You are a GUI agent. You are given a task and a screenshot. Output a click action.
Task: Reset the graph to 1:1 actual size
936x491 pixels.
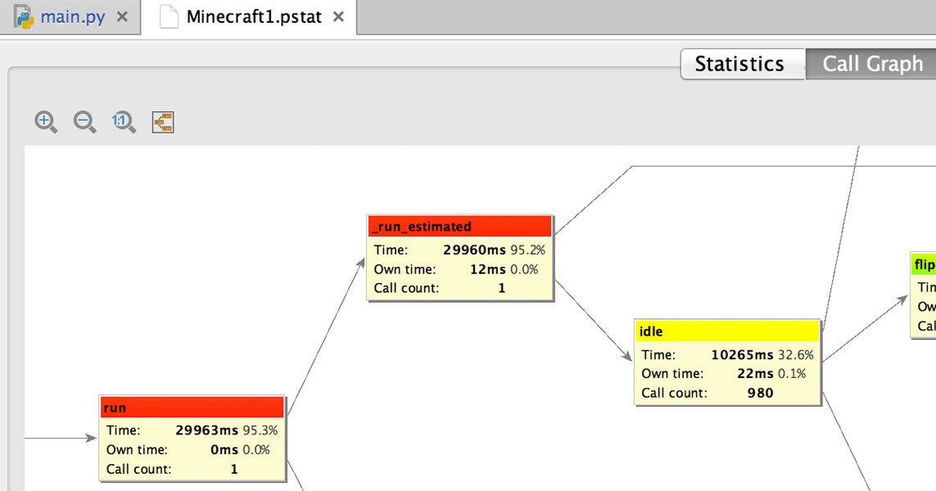pyautogui.click(x=124, y=121)
